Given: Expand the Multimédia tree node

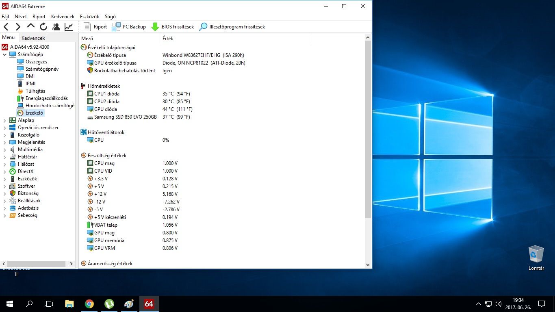Looking at the screenshot, I should coord(5,149).
